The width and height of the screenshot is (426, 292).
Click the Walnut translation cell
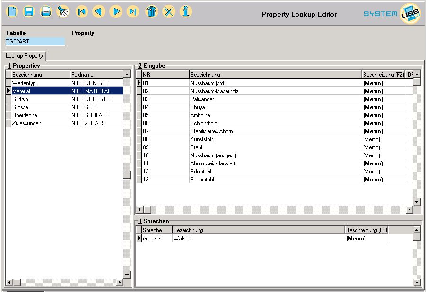pos(258,239)
